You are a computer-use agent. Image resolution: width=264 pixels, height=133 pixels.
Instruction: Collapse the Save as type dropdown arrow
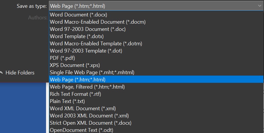259,5
